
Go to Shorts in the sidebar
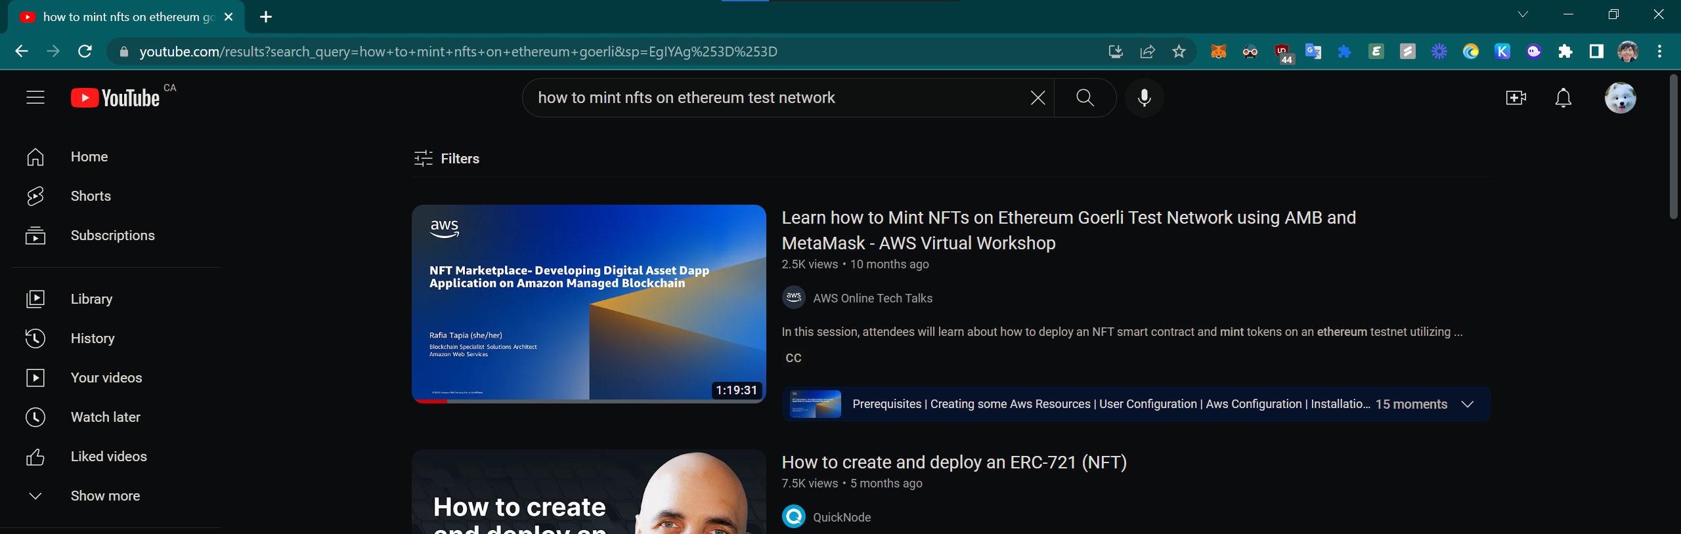pyautogui.click(x=91, y=196)
